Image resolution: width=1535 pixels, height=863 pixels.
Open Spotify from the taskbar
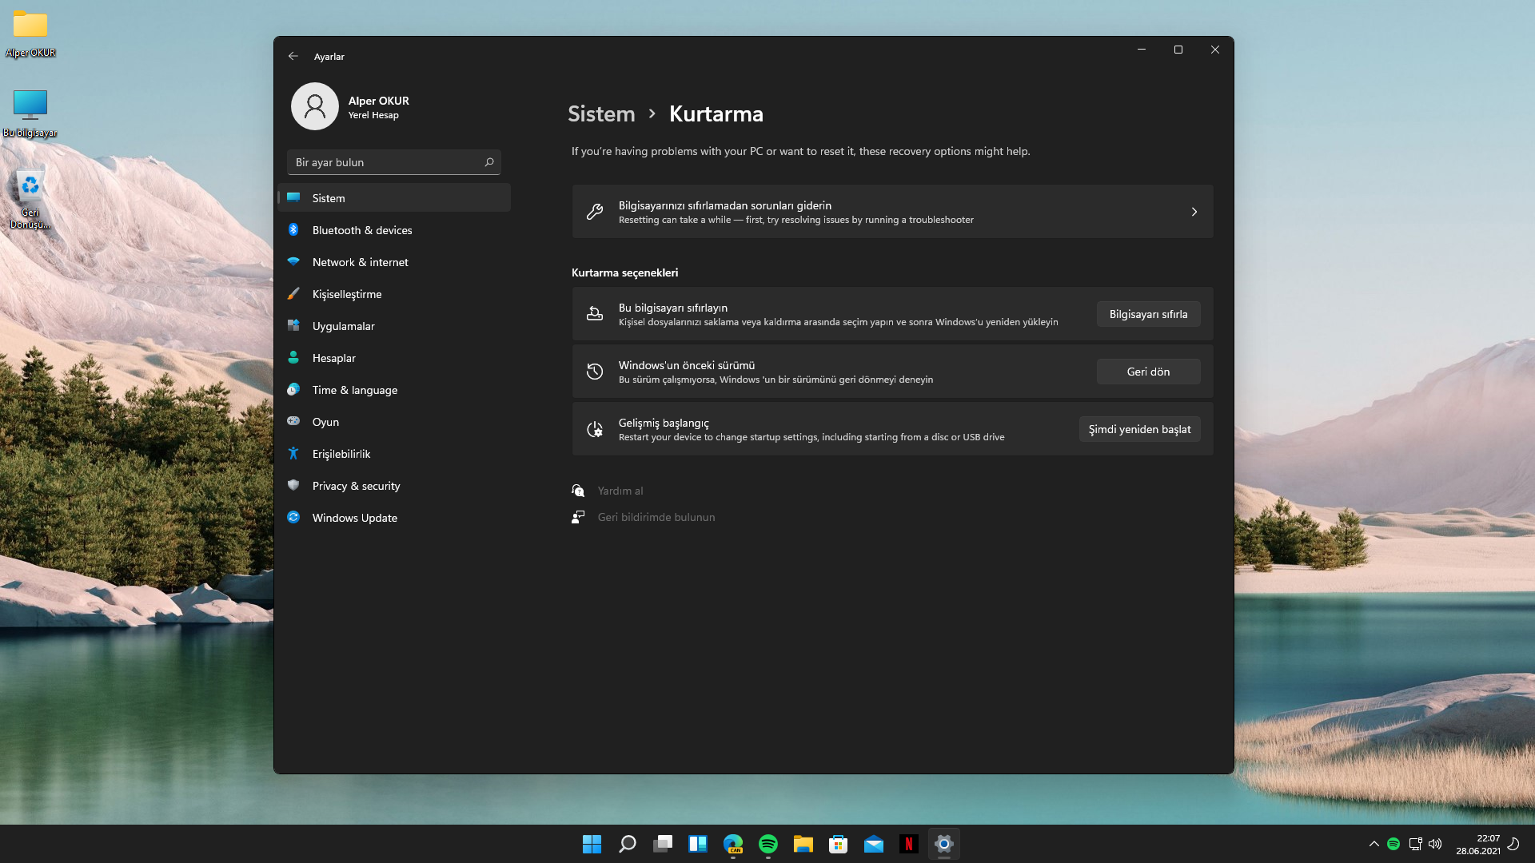[x=767, y=844]
